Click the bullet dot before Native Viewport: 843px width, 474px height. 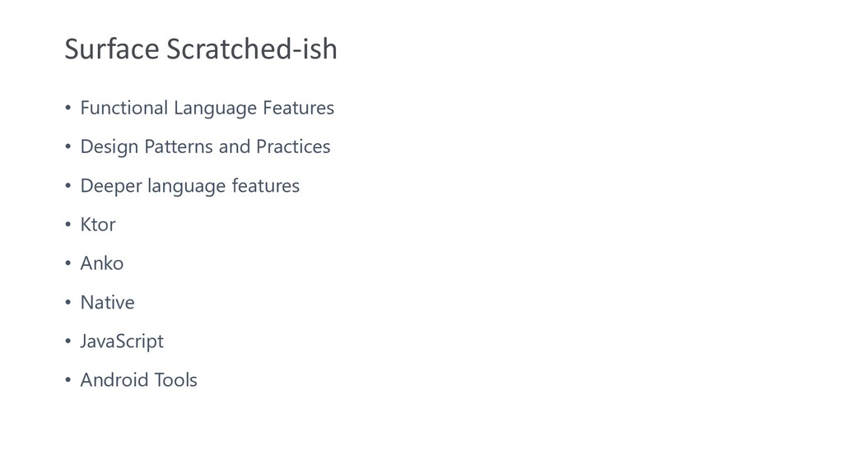pyautogui.click(x=68, y=303)
